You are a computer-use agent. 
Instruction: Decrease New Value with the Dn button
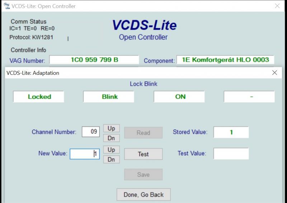(x=111, y=160)
